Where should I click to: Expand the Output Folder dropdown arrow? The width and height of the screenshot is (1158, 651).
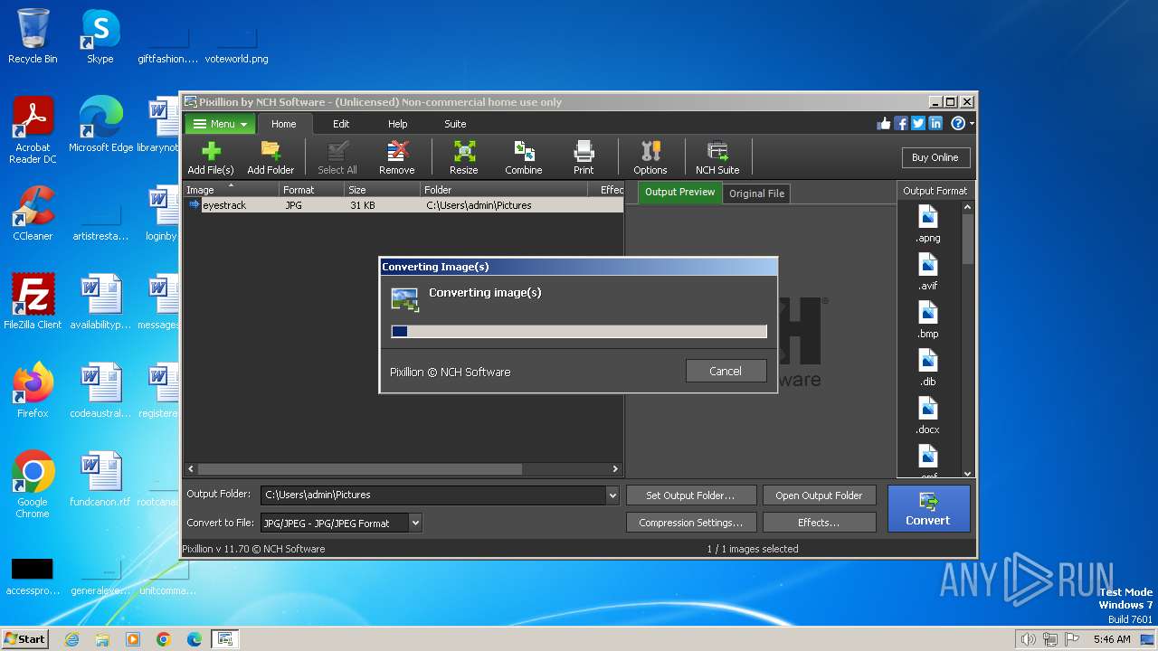(612, 495)
